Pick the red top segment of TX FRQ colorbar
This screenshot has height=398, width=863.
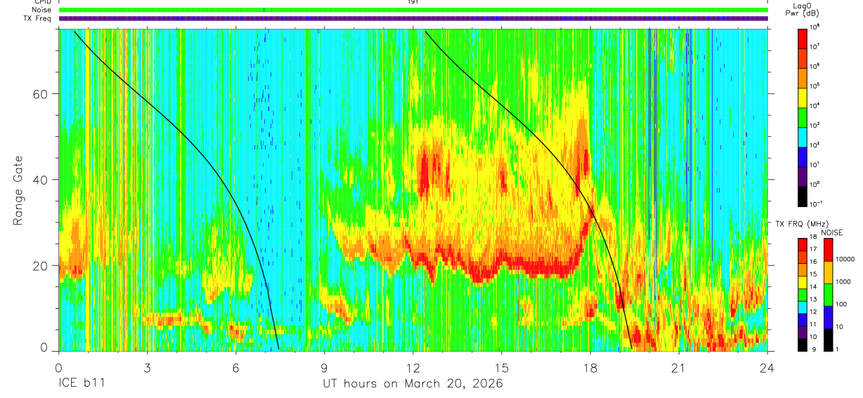pos(803,244)
